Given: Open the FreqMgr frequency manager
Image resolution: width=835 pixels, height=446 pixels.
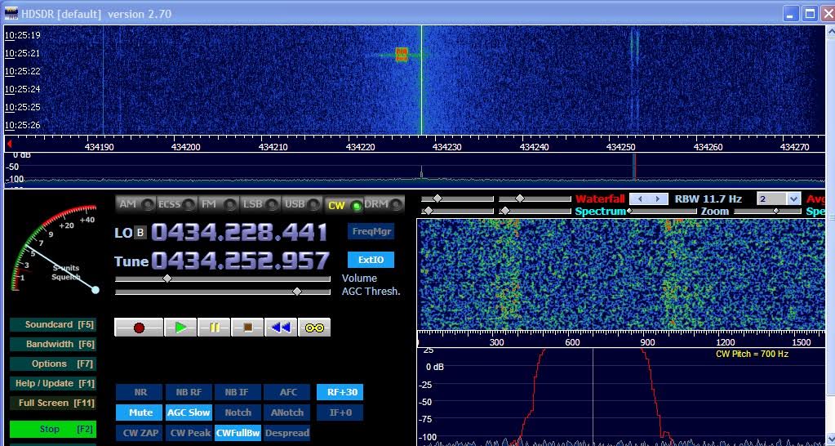Looking at the screenshot, I should coord(371,231).
